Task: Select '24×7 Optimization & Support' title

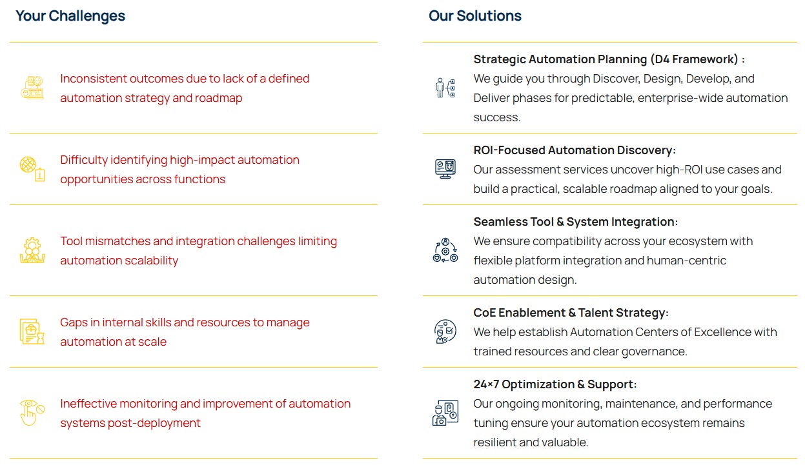Action: pyautogui.click(x=555, y=384)
